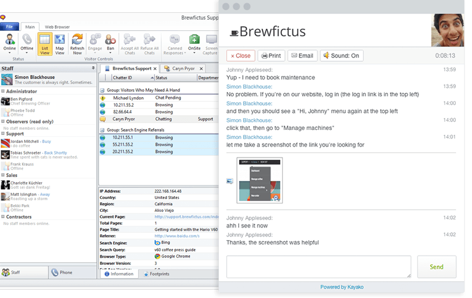
Task: Click the chat message input box
Action: [319, 267]
